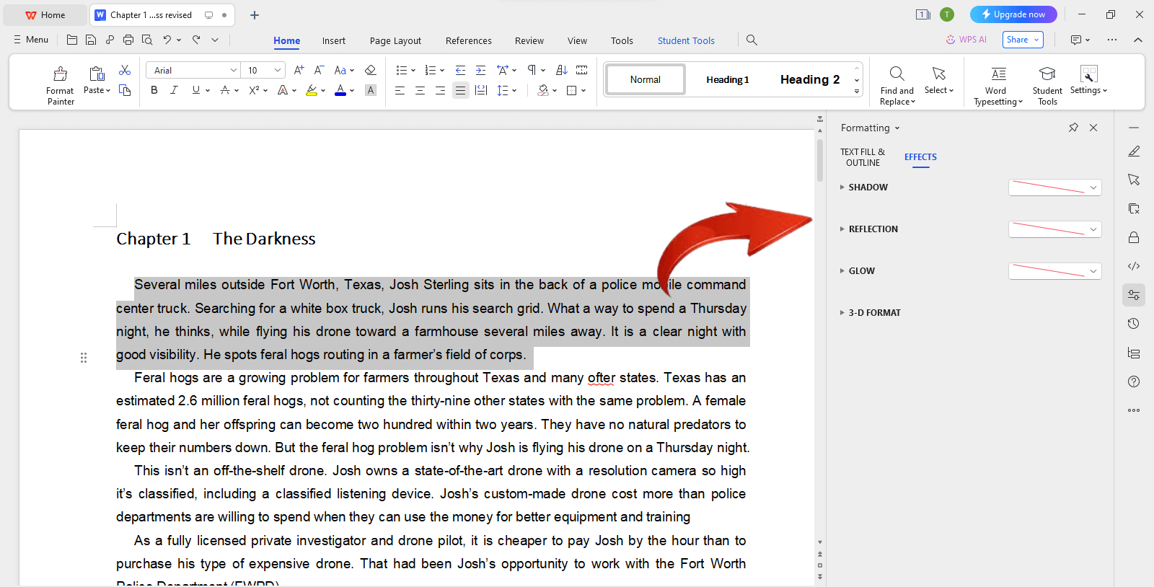Click the Cut scissors icon
The width and height of the screenshot is (1154, 587).
(x=125, y=70)
